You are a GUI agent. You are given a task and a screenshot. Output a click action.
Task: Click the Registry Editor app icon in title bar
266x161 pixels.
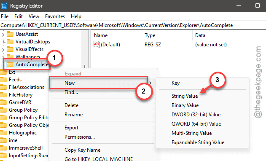pyautogui.click(x=4, y=6)
